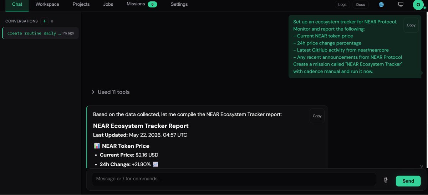Copy the NEAR Ecosystem Tracker report reply

[x=317, y=116]
